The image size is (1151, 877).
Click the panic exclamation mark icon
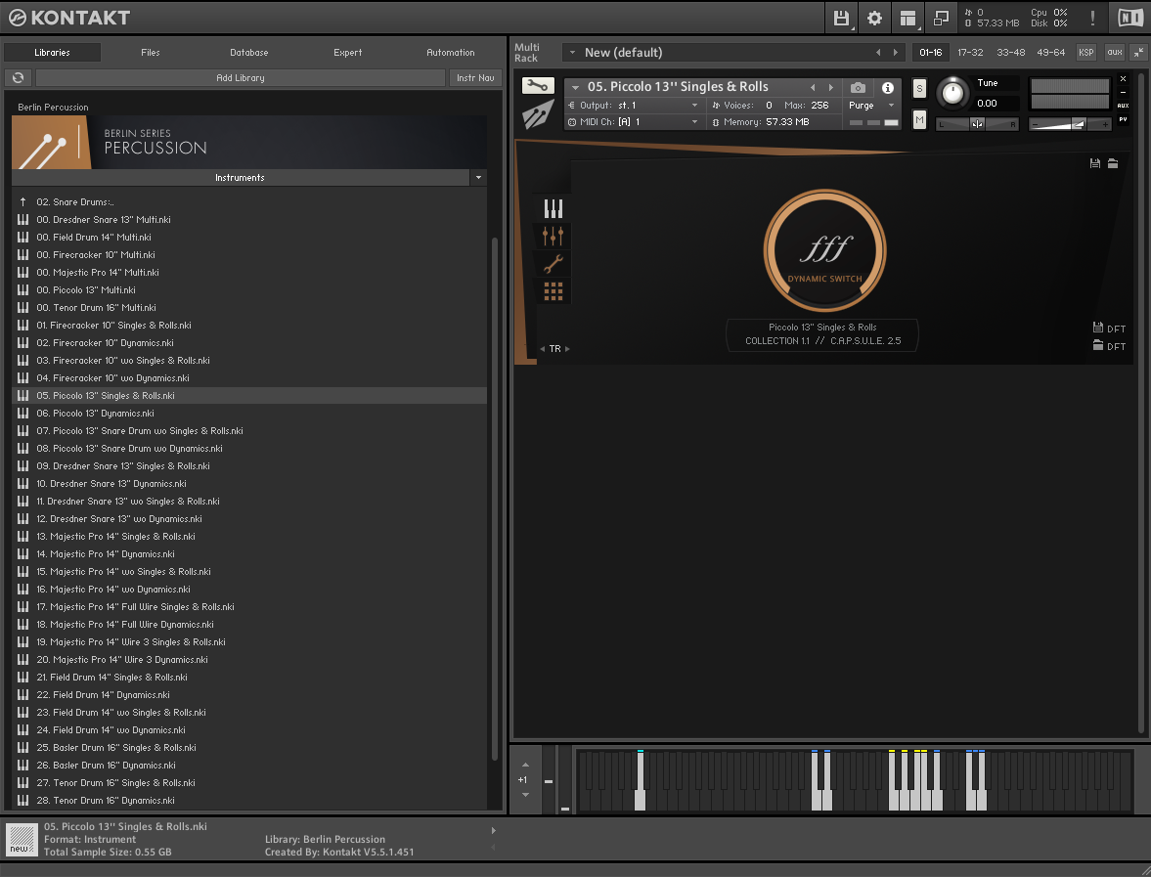tap(1092, 18)
